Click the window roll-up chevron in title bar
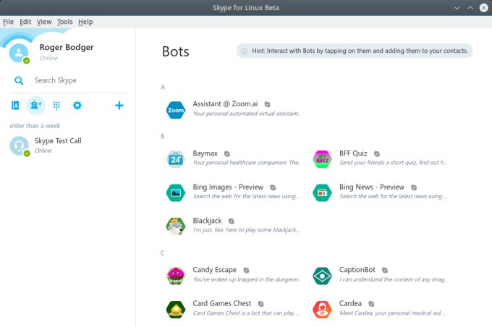 point(470,7)
